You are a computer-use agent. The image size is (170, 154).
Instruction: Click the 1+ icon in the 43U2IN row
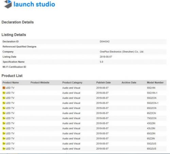point(4,128)
